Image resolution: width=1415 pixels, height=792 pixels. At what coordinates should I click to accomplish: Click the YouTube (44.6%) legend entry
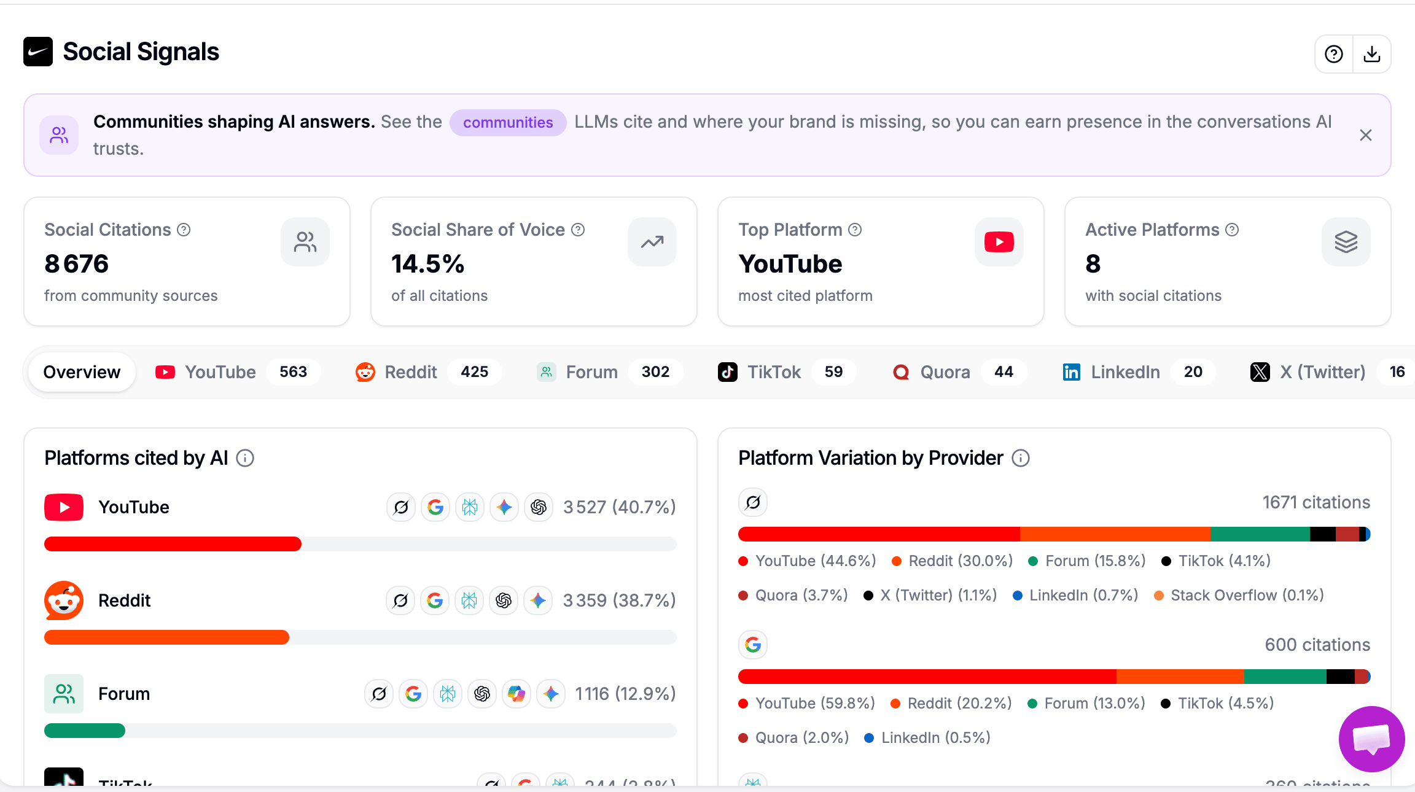[x=808, y=561]
